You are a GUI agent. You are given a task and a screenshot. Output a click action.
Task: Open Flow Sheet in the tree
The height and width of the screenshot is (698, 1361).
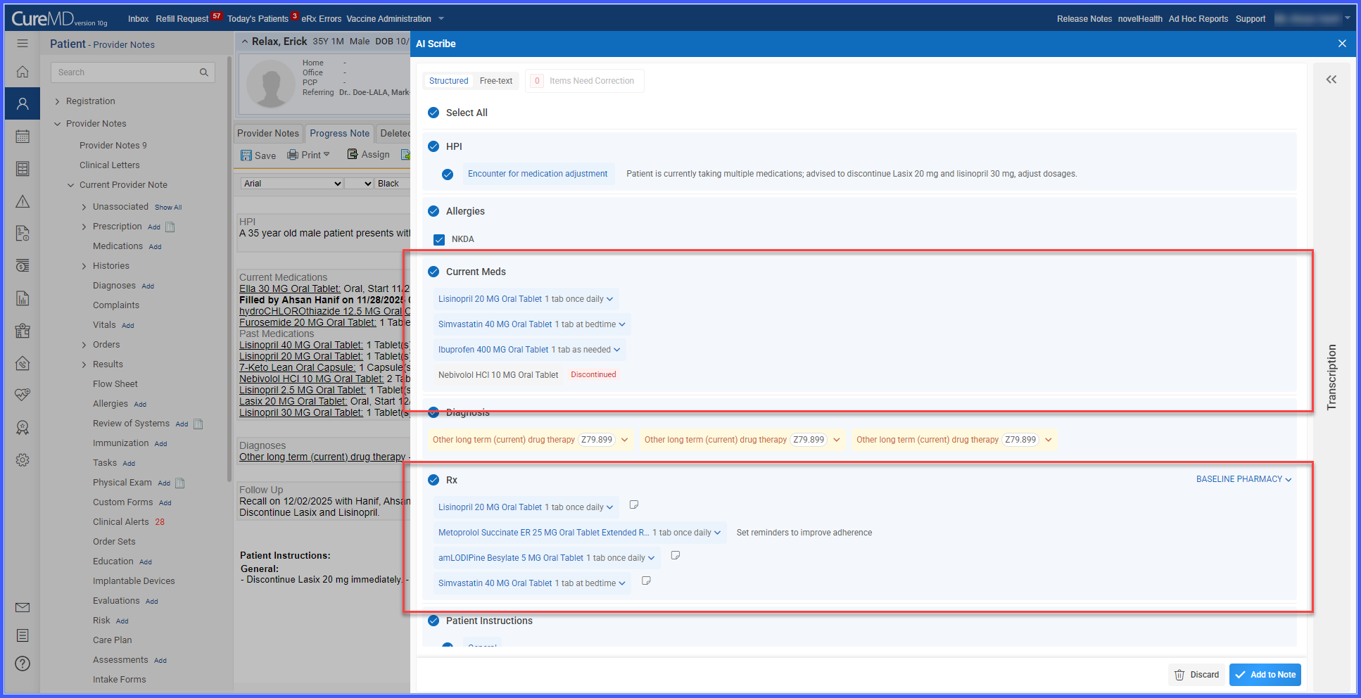click(115, 384)
